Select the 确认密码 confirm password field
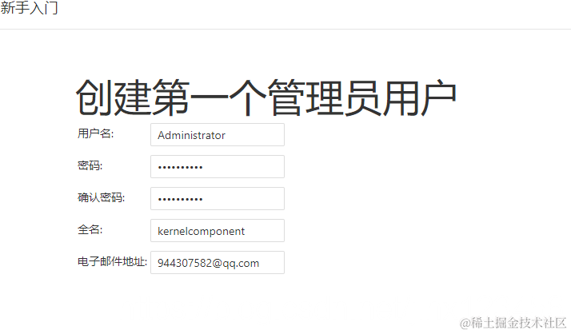Viewport: 571px width, 334px height. pos(218,199)
